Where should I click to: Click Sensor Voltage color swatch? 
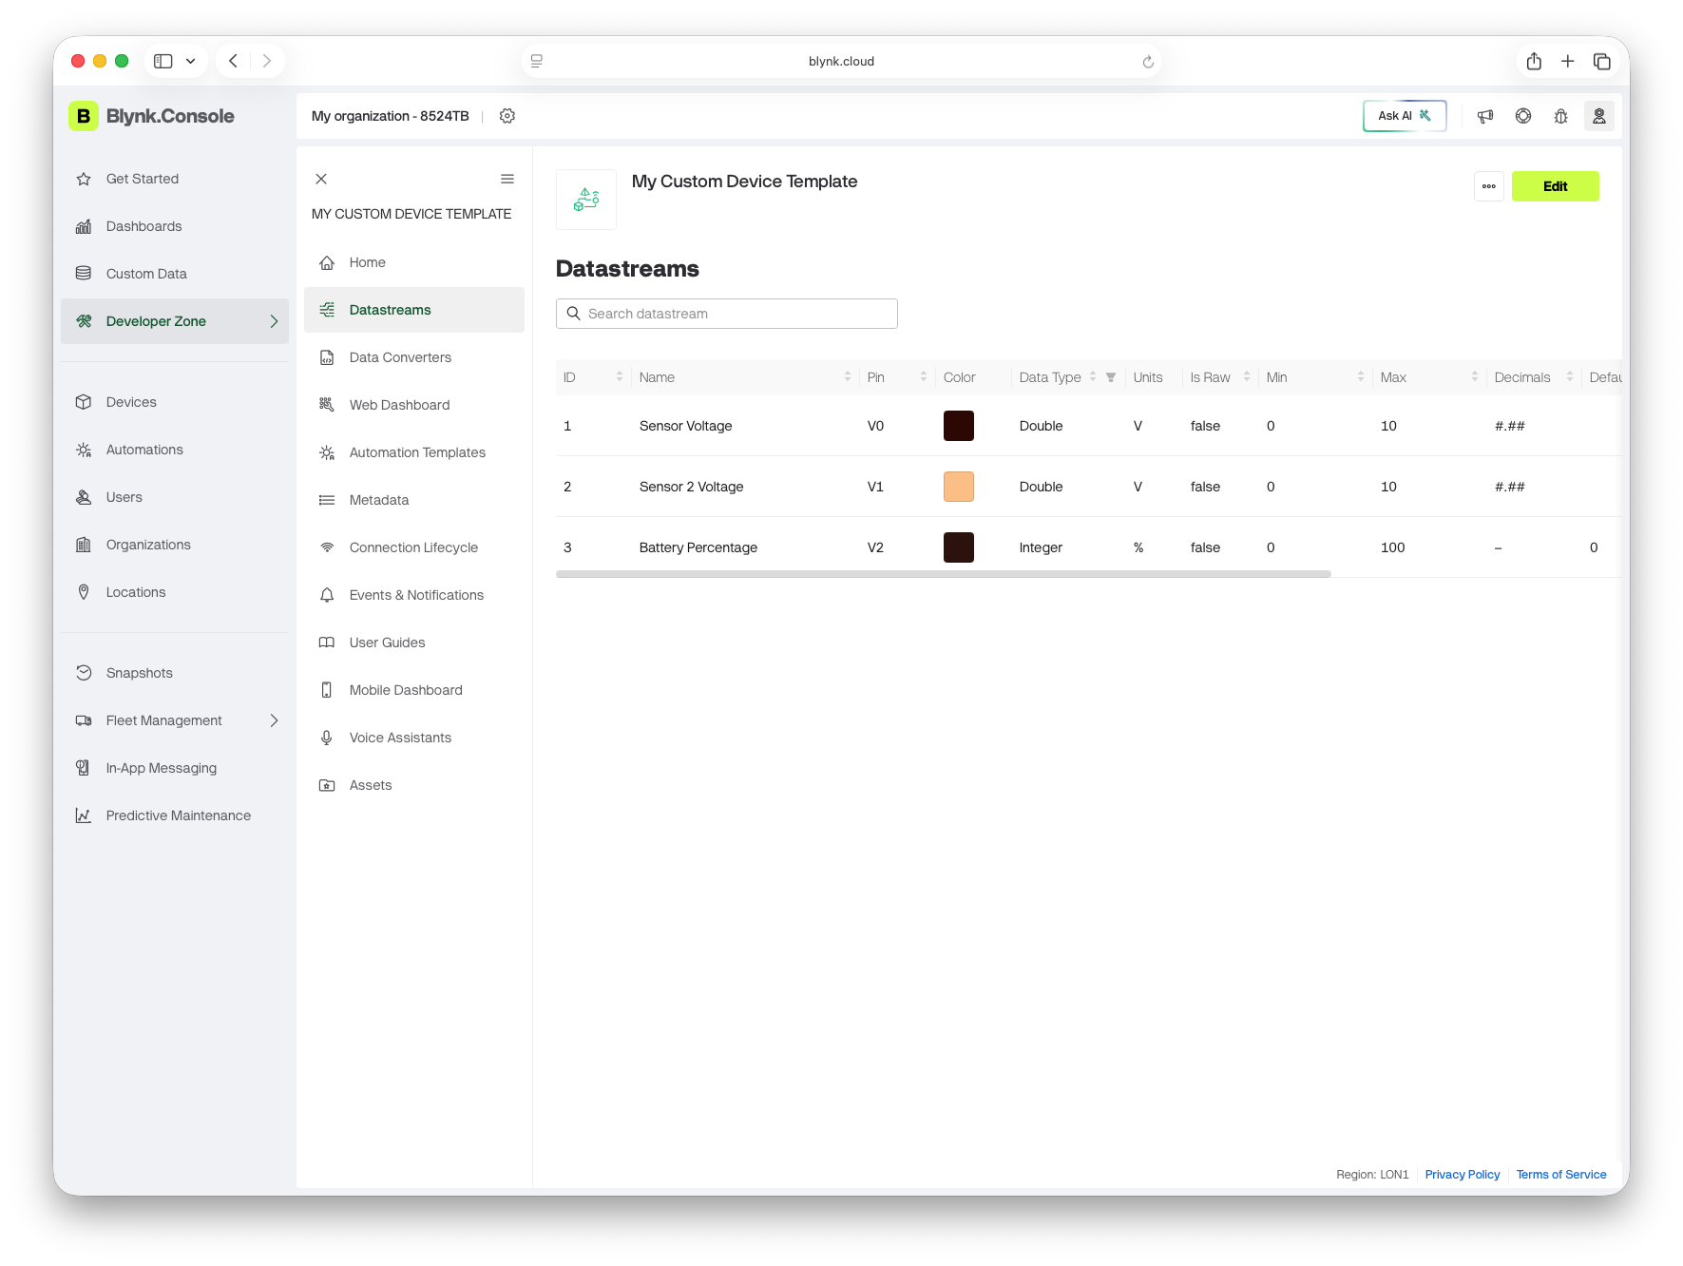(x=959, y=426)
